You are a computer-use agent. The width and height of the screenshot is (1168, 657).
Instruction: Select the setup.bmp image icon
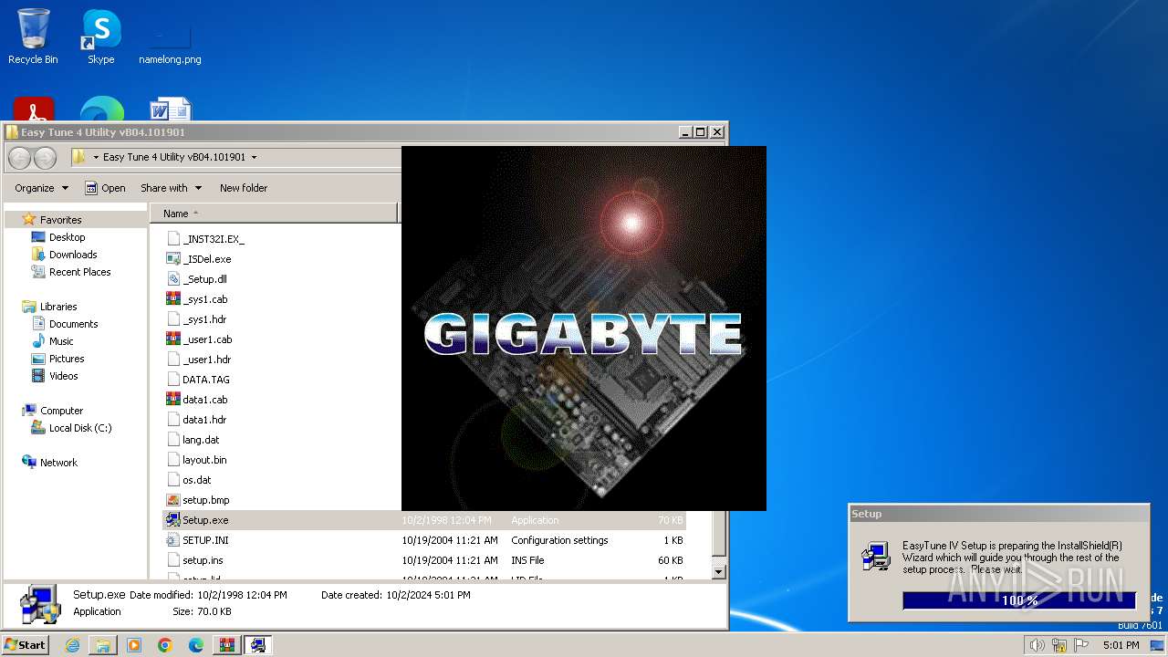[173, 500]
